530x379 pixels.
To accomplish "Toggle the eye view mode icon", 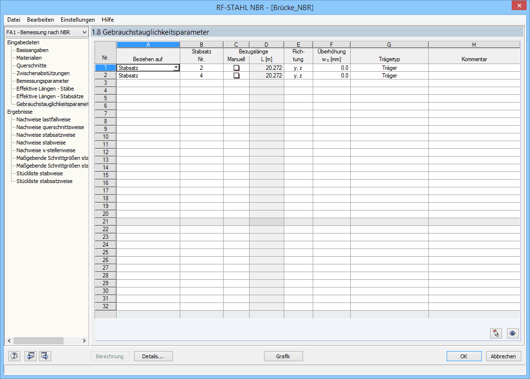I will pyautogui.click(x=513, y=333).
